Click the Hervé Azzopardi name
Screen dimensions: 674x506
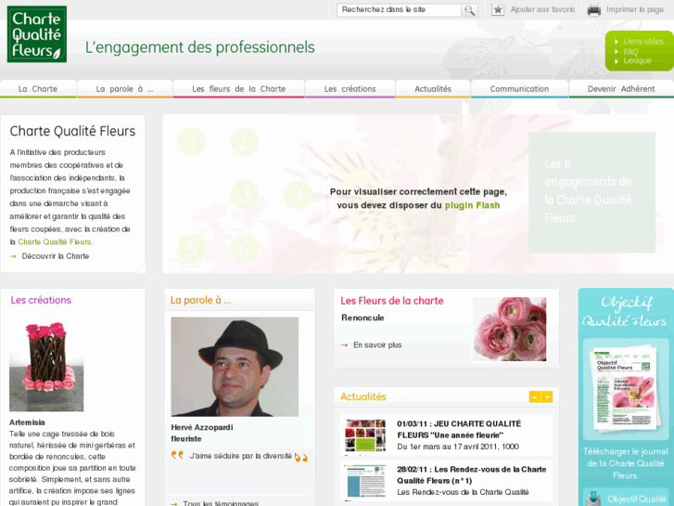point(202,427)
